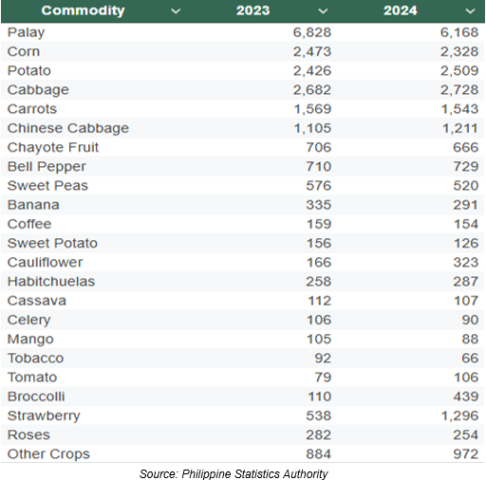
Task: Select the 2023 column header text
Action: coord(252,10)
